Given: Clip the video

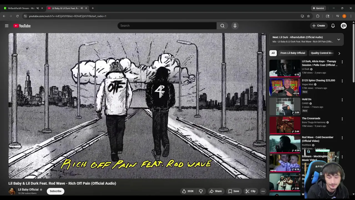Looking at the screenshot, I should 250,191.
